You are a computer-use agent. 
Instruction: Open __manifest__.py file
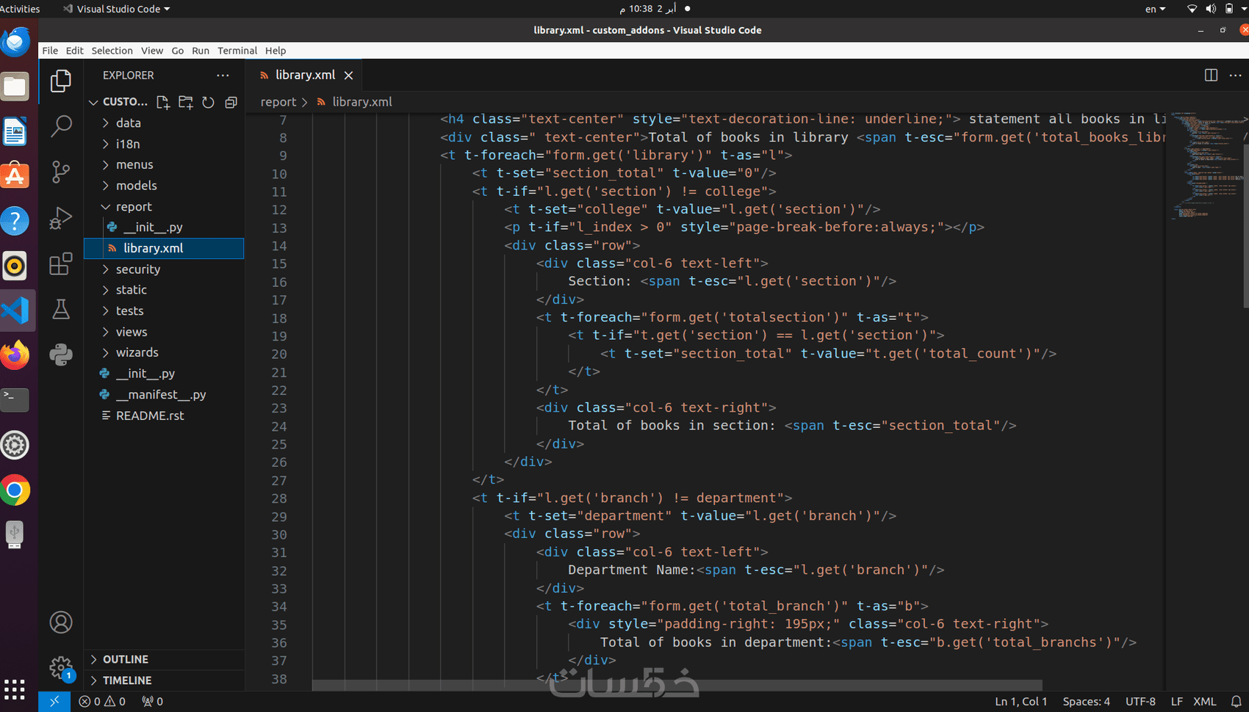(164, 394)
